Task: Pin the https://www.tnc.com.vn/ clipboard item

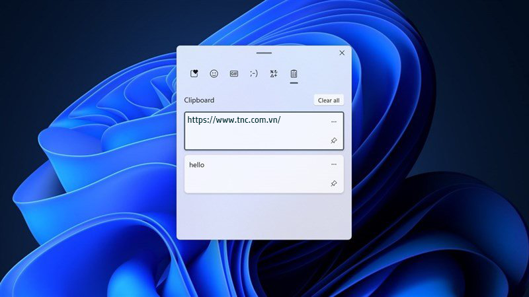Action: [x=334, y=141]
